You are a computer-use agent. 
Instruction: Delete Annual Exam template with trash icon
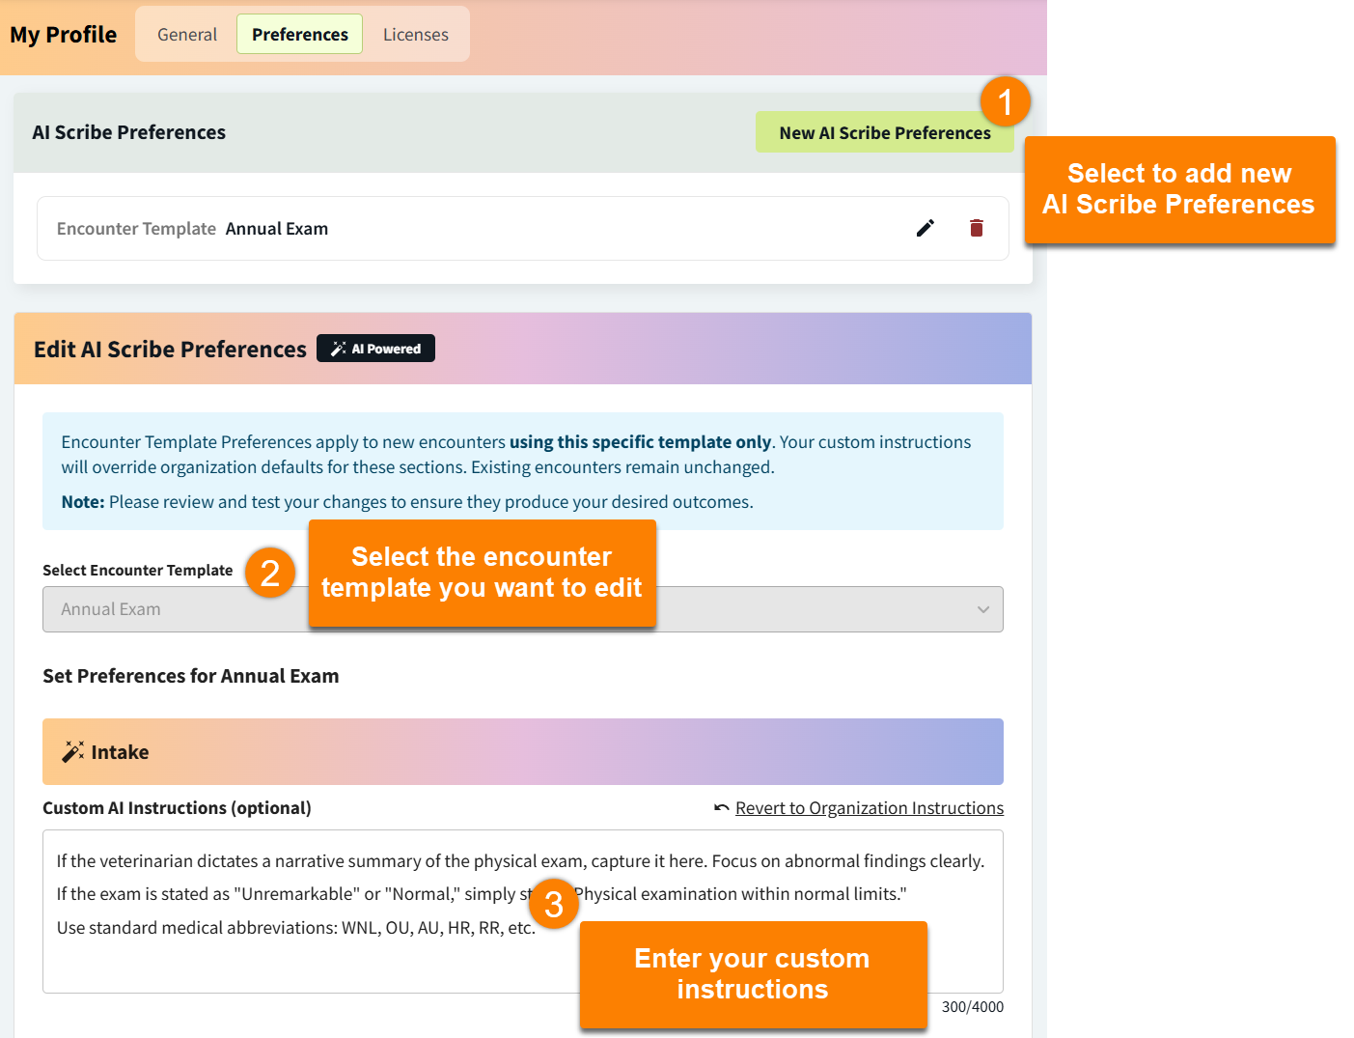(x=976, y=228)
